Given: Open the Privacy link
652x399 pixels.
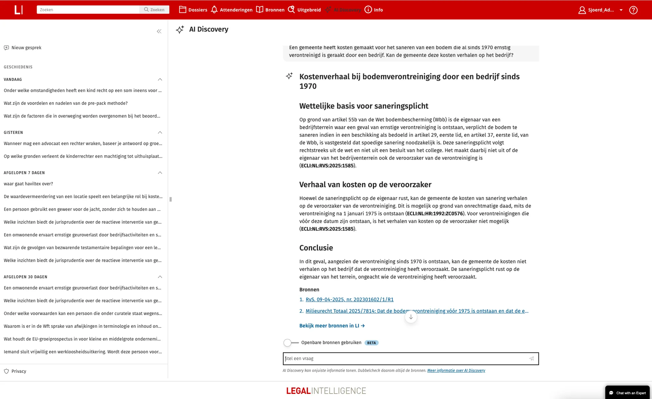Looking at the screenshot, I should (x=19, y=372).
